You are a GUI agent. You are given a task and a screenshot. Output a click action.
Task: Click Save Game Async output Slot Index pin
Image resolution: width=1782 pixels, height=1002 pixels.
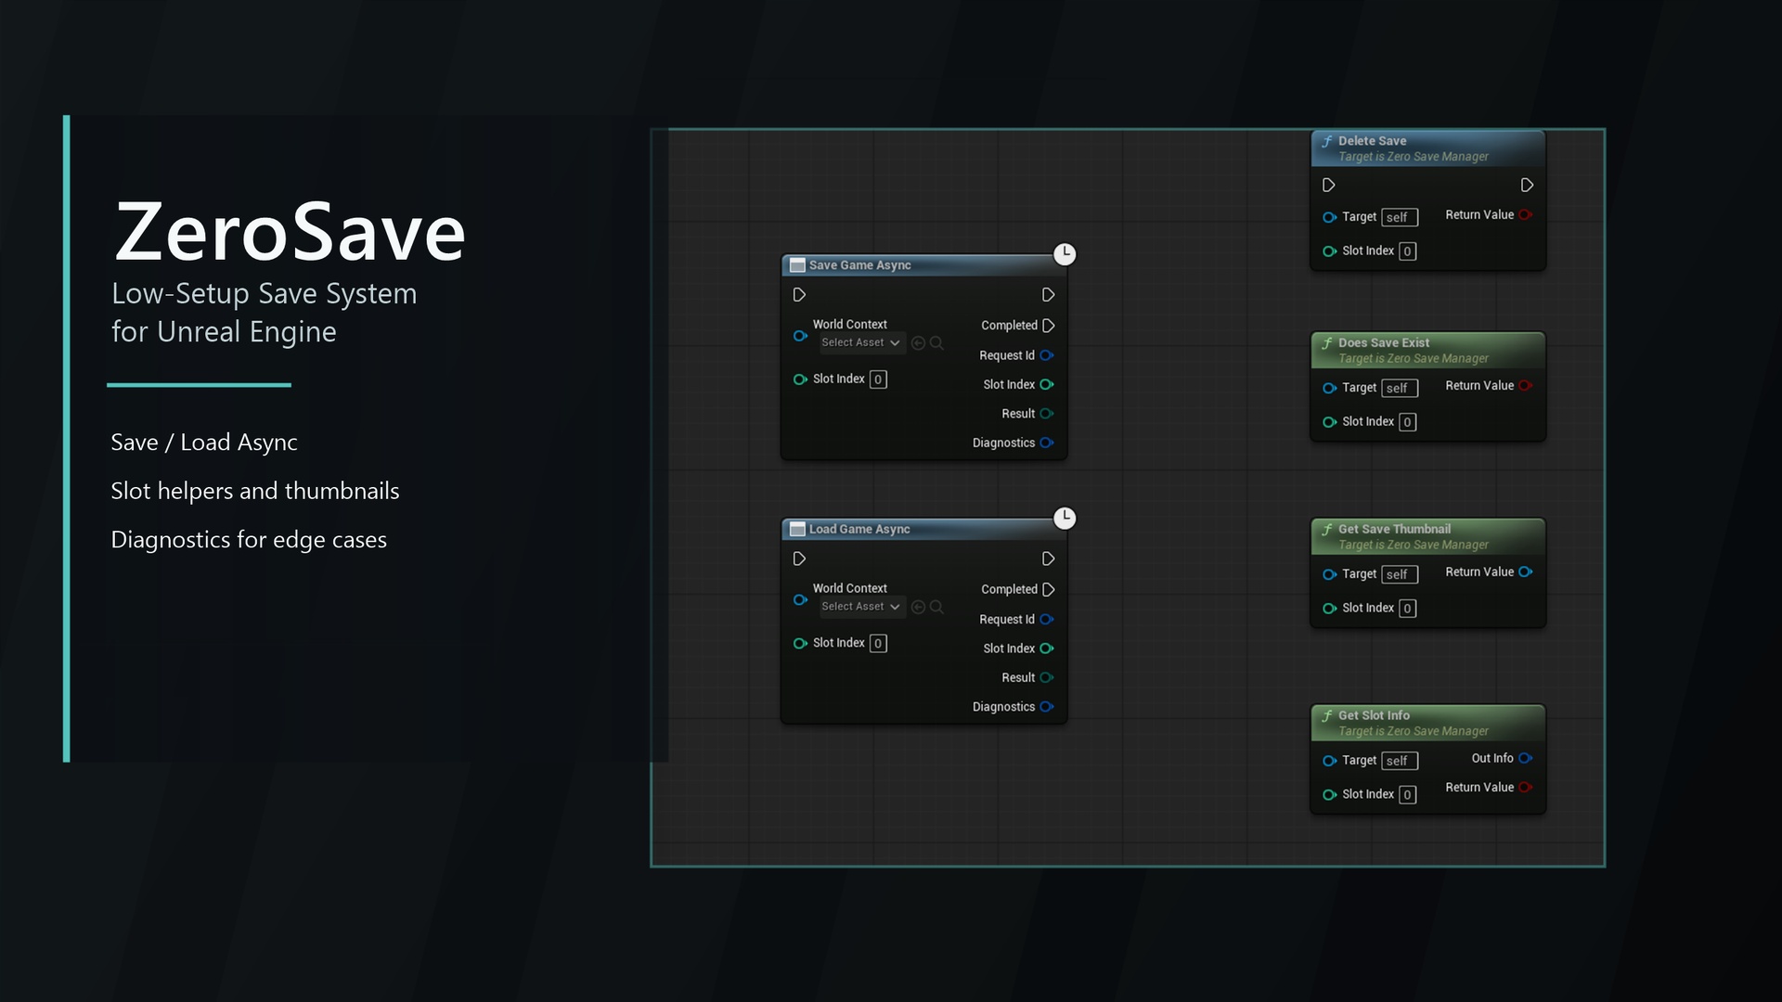[1047, 384]
